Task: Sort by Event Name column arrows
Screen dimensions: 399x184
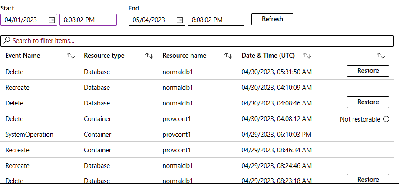Action: tap(71, 56)
